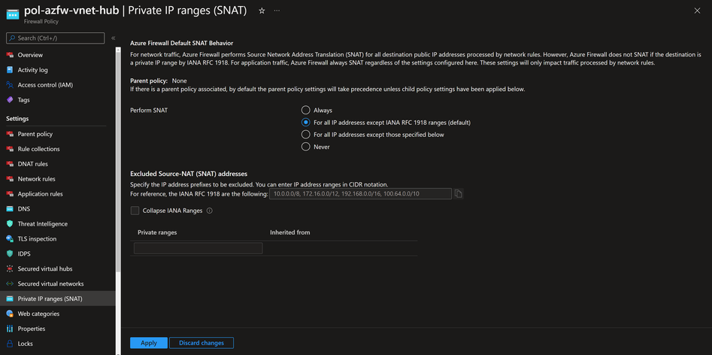
Task: Open the Locks label in sidebar
Action: [25, 344]
